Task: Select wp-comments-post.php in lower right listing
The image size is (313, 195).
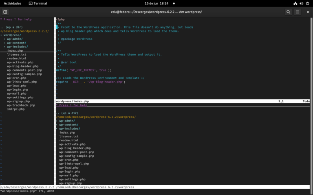Action: [77, 152]
